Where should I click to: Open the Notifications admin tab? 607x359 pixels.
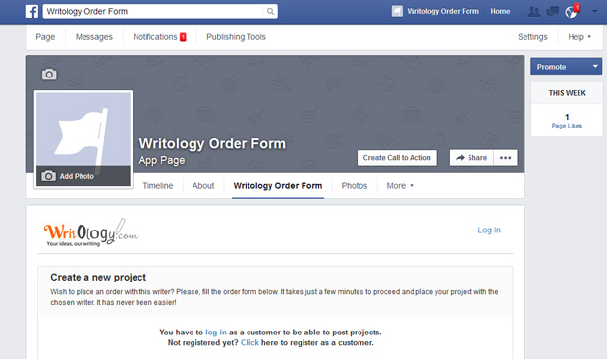point(159,37)
